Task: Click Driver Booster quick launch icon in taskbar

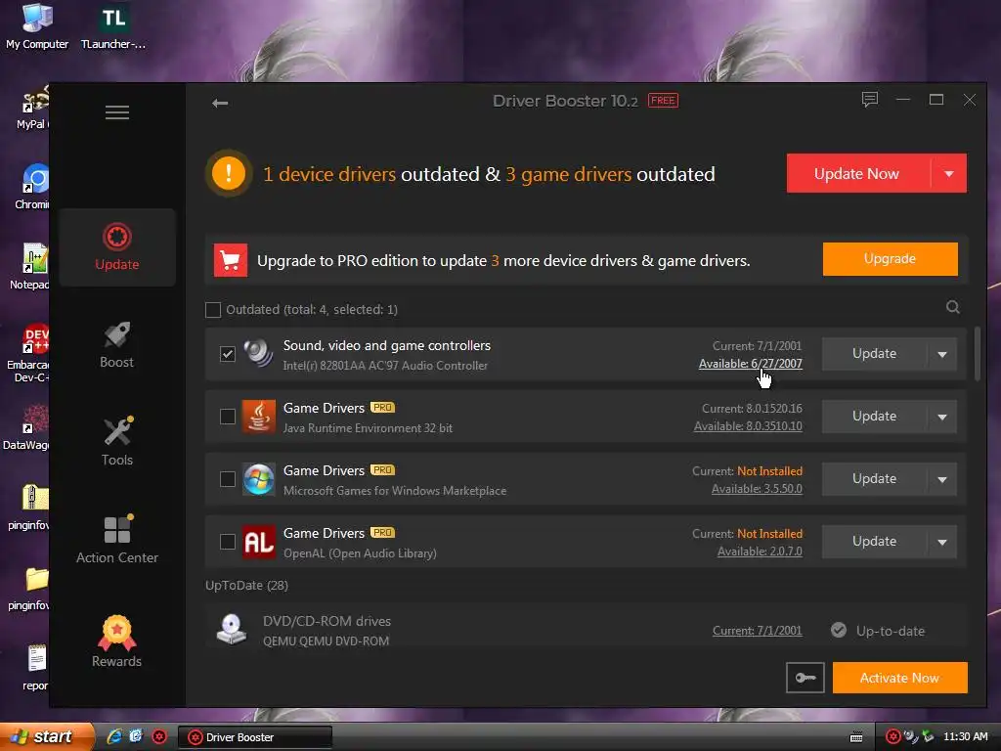Action: (x=159, y=737)
